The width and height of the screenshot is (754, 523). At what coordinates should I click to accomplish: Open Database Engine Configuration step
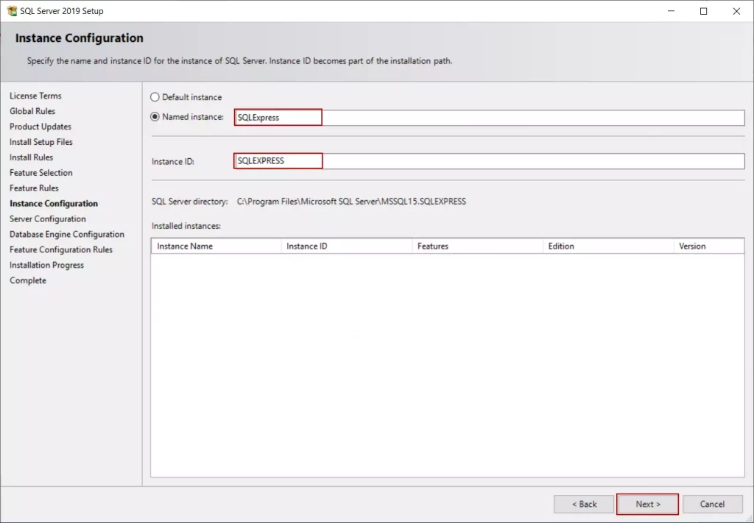pos(67,235)
